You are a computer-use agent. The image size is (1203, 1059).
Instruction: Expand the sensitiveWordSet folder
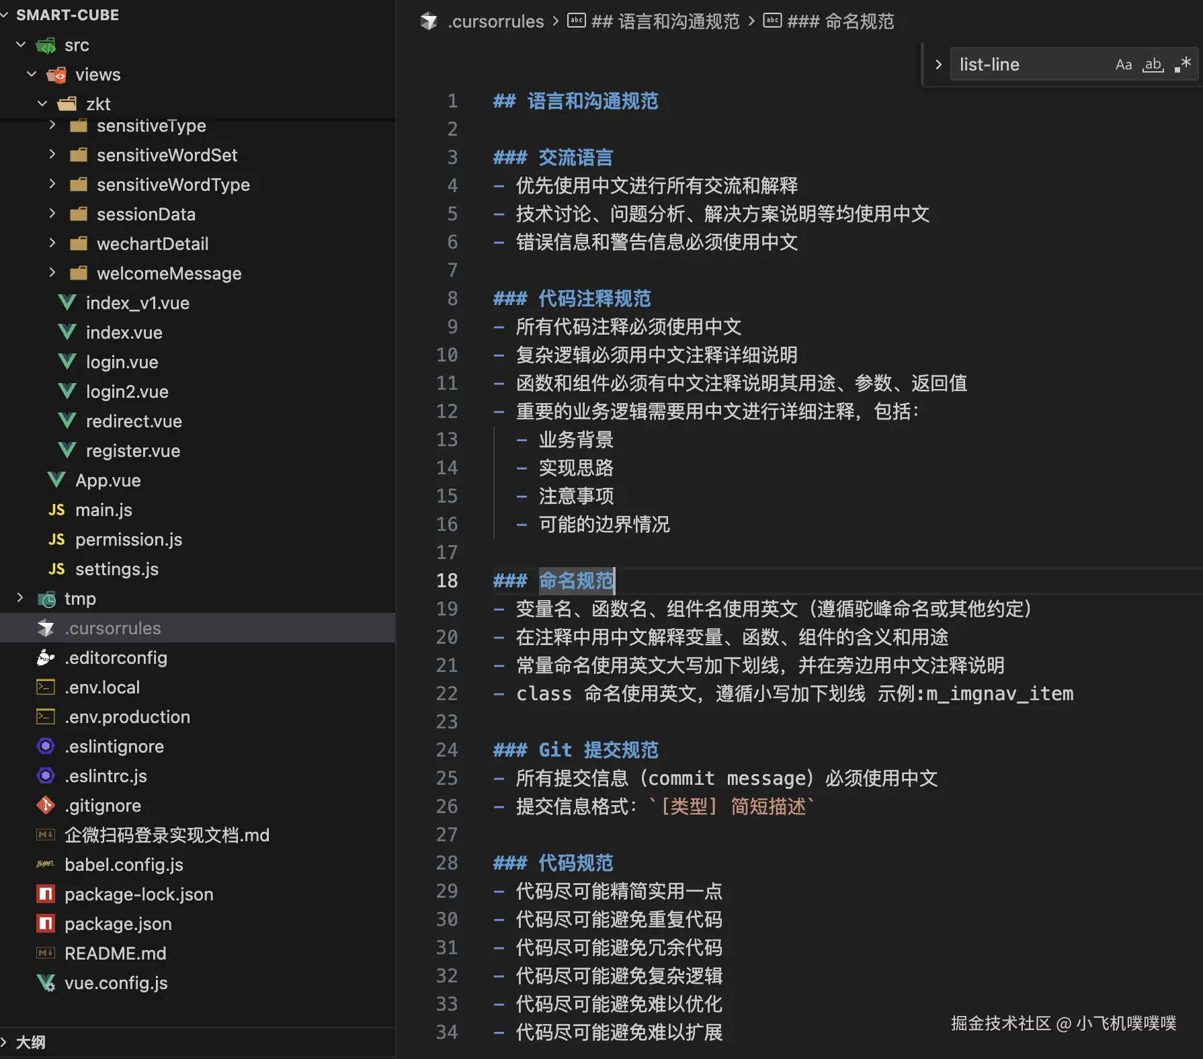(52, 155)
